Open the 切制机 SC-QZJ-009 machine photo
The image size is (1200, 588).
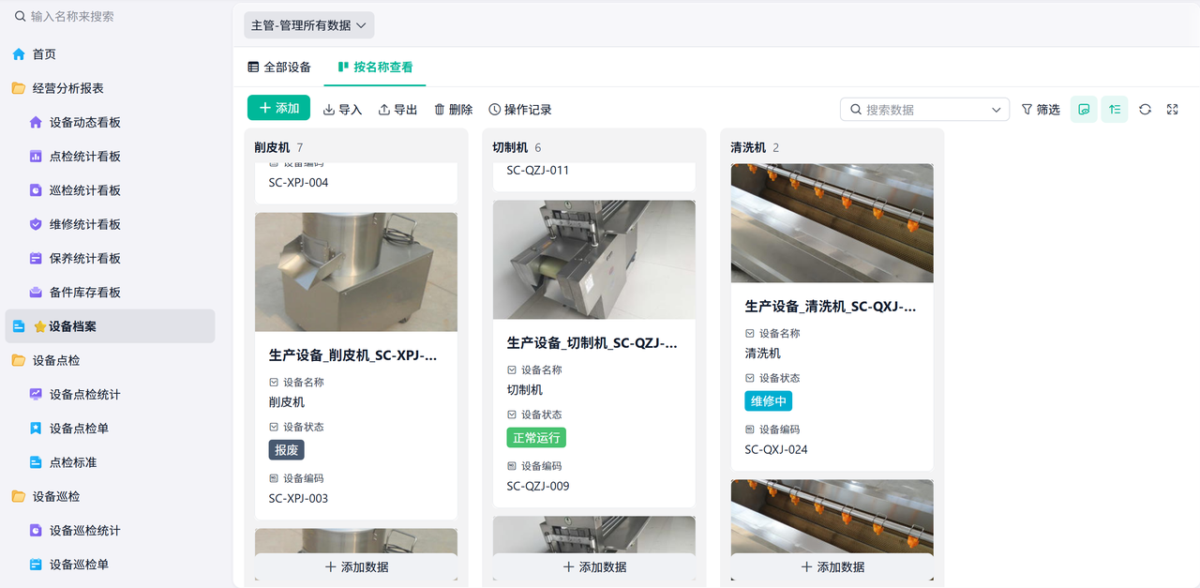tap(594, 260)
